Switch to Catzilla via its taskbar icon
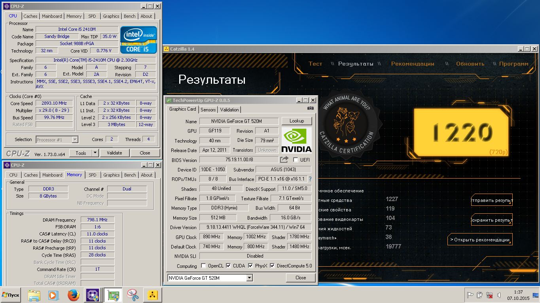The width and height of the screenshot is (540, 303). tap(152, 295)
